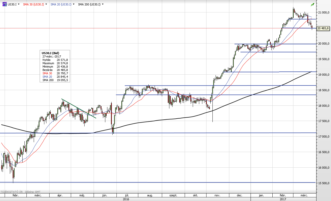Click the SMA 30 value 20 795,7
Viewport: 331px width, 201px height.
point(63,74)
